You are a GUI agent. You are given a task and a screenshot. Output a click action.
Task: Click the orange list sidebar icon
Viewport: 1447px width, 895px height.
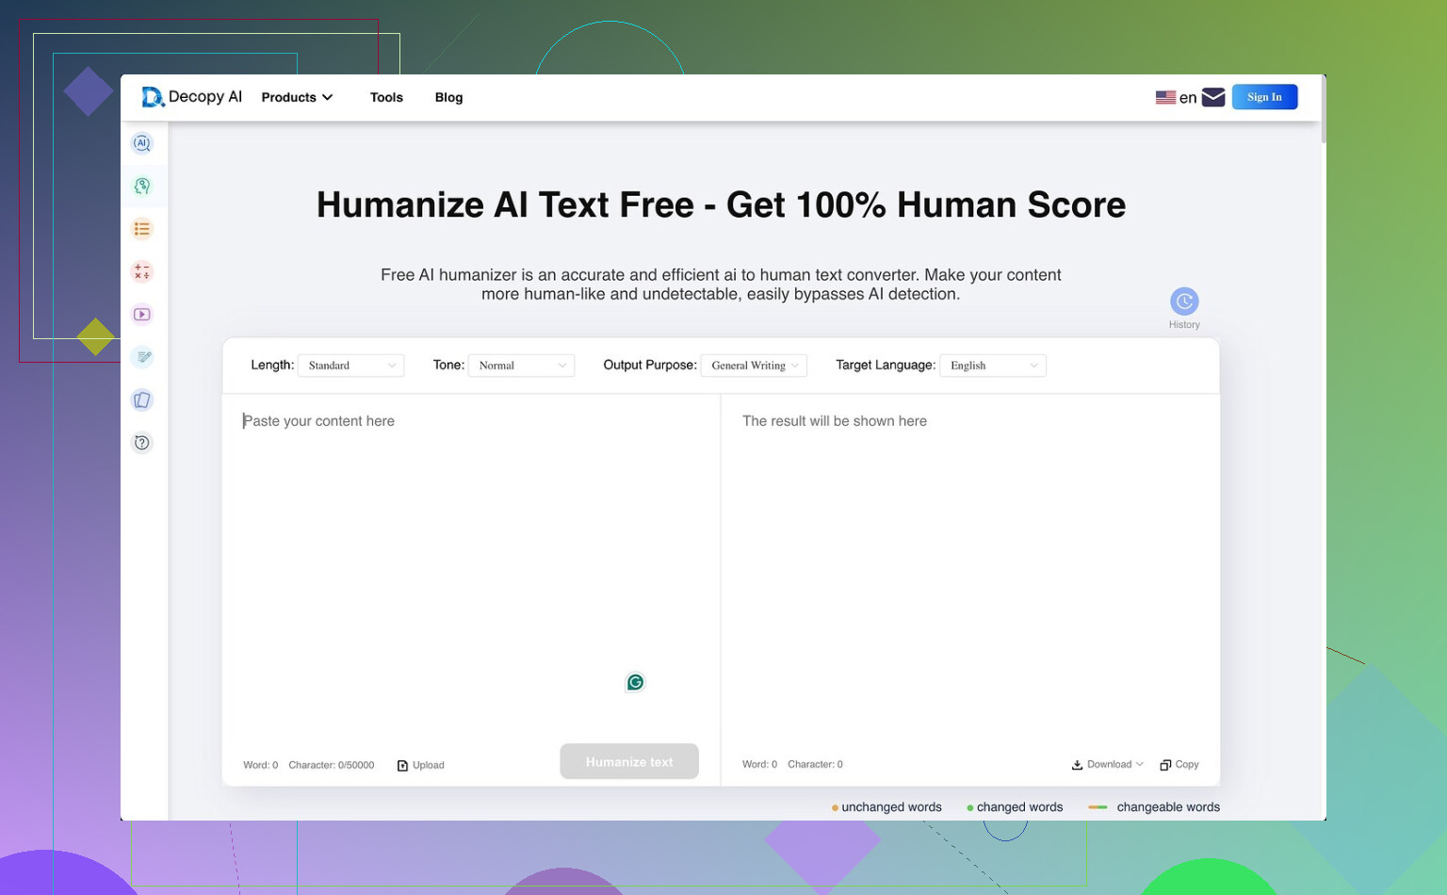[142, 229]
